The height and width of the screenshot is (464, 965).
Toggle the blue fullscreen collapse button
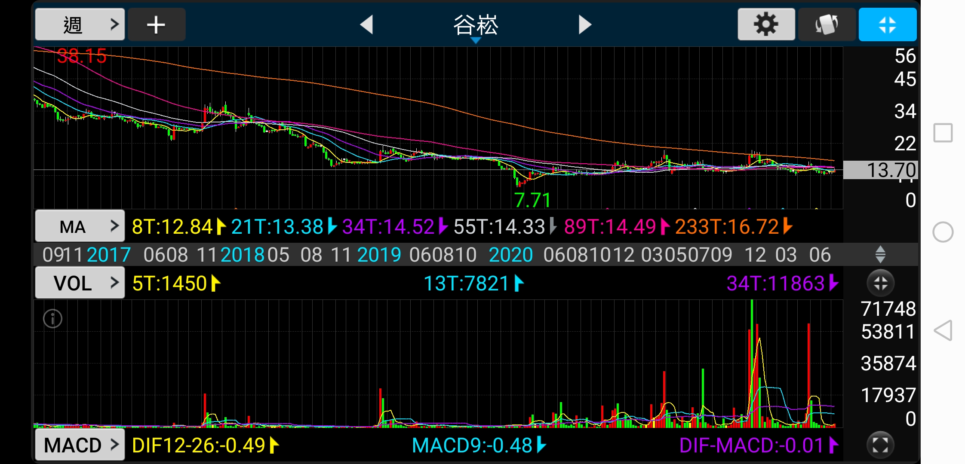click(887, 24)
